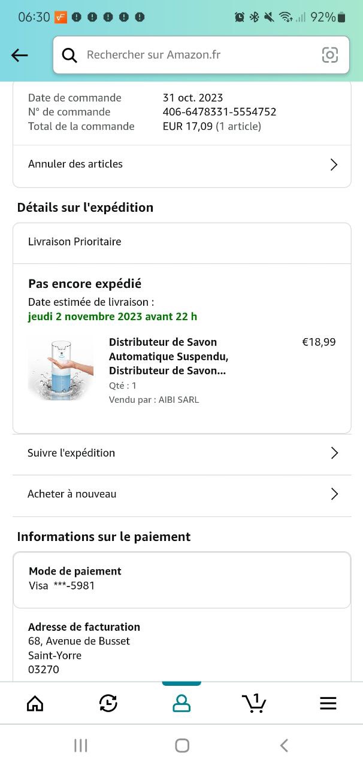Go to the Home tab icon
The width and height of the screenshot is (363, 766).
[35, 703]
